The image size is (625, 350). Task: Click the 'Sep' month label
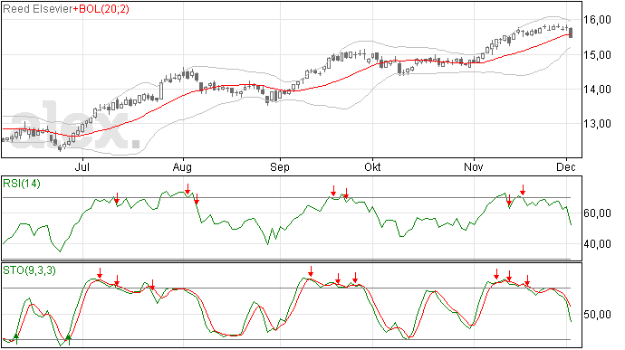[x=280, y=167]
